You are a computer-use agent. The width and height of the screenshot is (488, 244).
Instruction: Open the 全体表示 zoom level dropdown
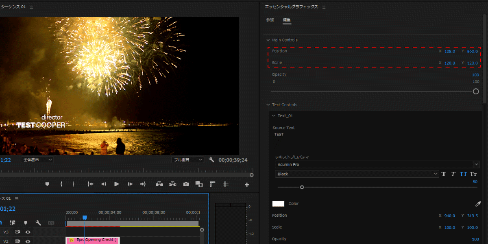point(37,160)
